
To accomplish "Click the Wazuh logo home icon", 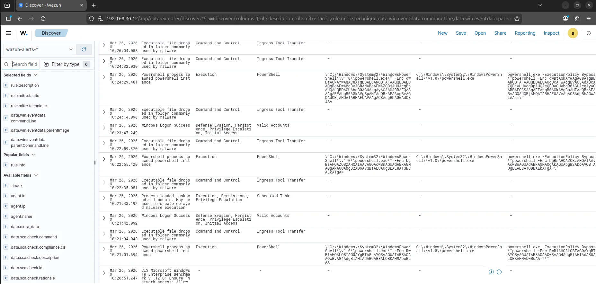I will 24,33.
